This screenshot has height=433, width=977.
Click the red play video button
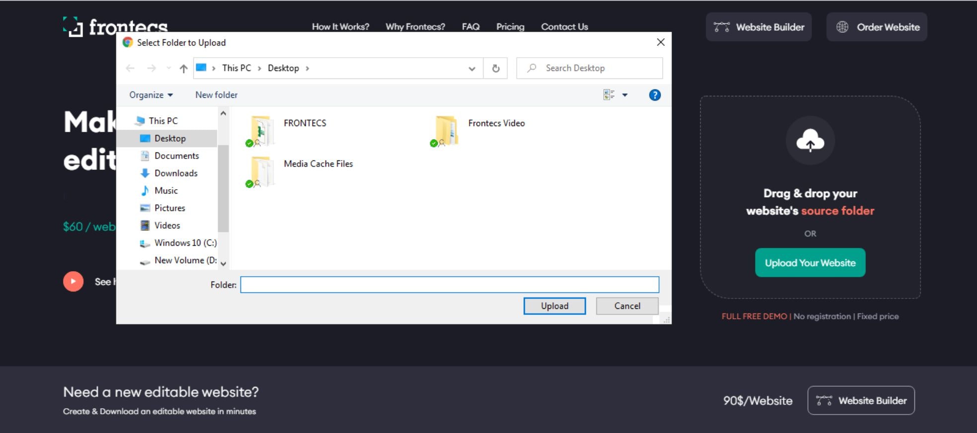pos(73,282)
